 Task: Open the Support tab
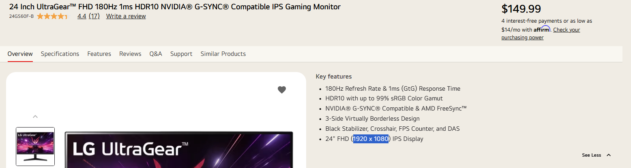click(181, 54)
